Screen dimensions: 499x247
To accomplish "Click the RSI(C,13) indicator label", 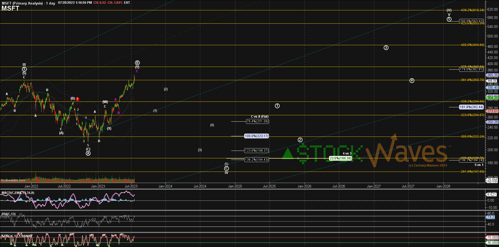I will click(9, 214).
